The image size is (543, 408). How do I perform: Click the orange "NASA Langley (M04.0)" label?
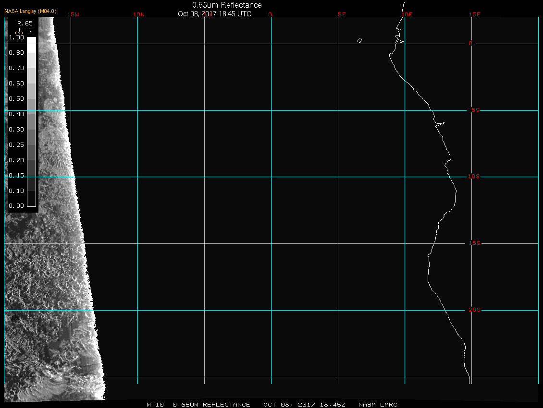click(x=30, y=11)
